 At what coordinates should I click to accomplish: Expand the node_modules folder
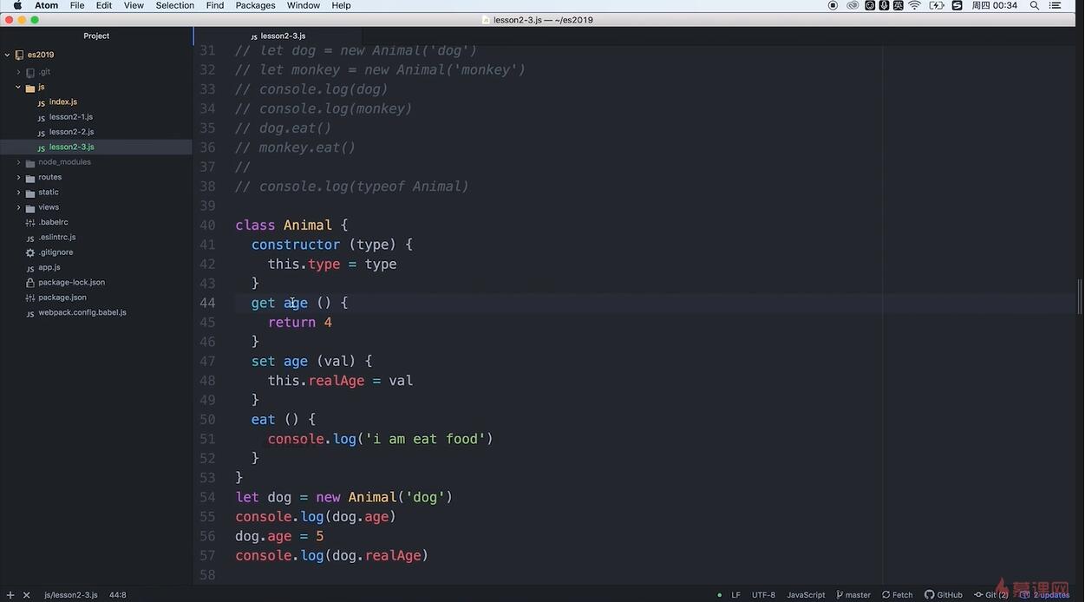(18, 162)
